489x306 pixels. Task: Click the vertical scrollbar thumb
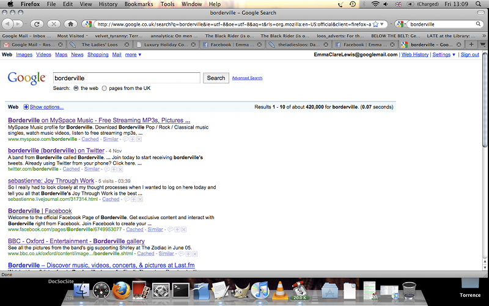click(485, 100)
